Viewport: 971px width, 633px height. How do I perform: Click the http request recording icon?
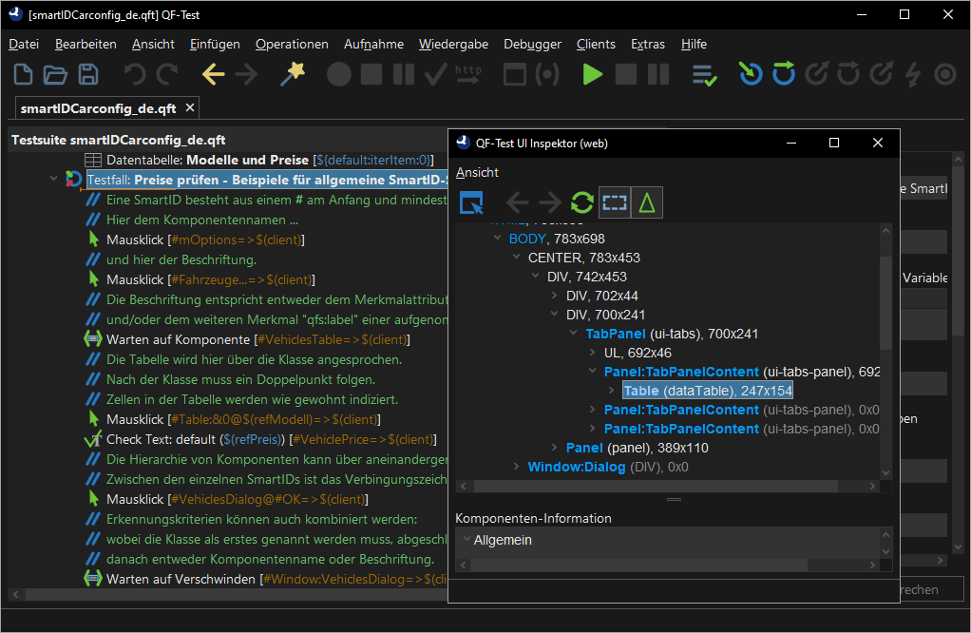click(x=468, y=74)
